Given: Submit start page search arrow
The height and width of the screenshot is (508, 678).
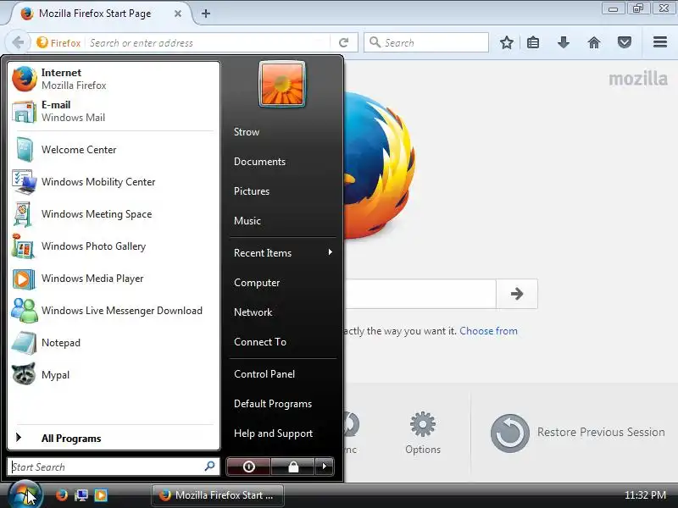Looking at the screenshot, I should click(x=517, y=294).
